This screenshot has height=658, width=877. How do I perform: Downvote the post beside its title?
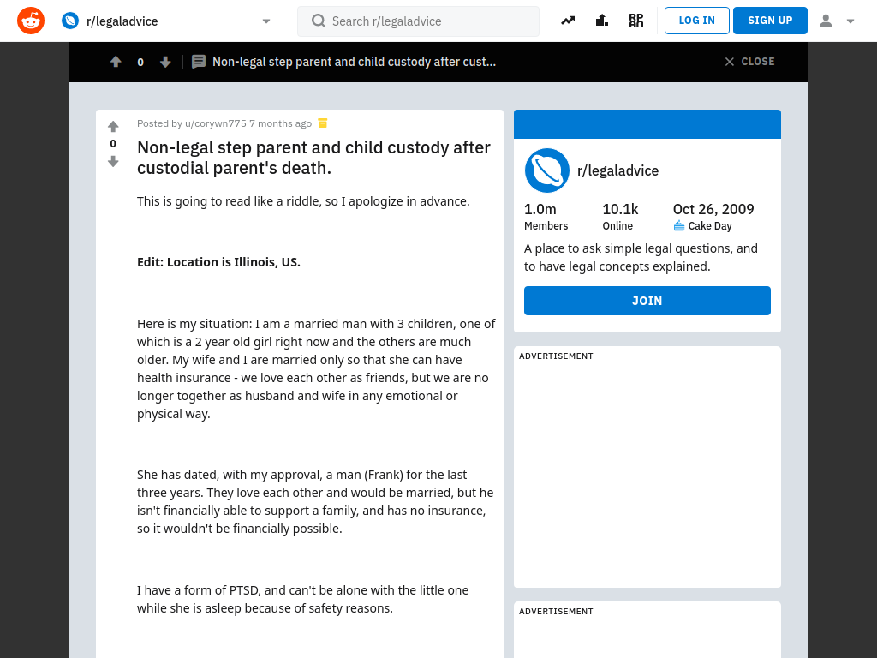[x=113, y=162]
